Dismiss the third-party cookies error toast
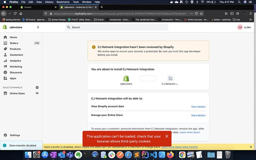 click(x=167, y=136)
